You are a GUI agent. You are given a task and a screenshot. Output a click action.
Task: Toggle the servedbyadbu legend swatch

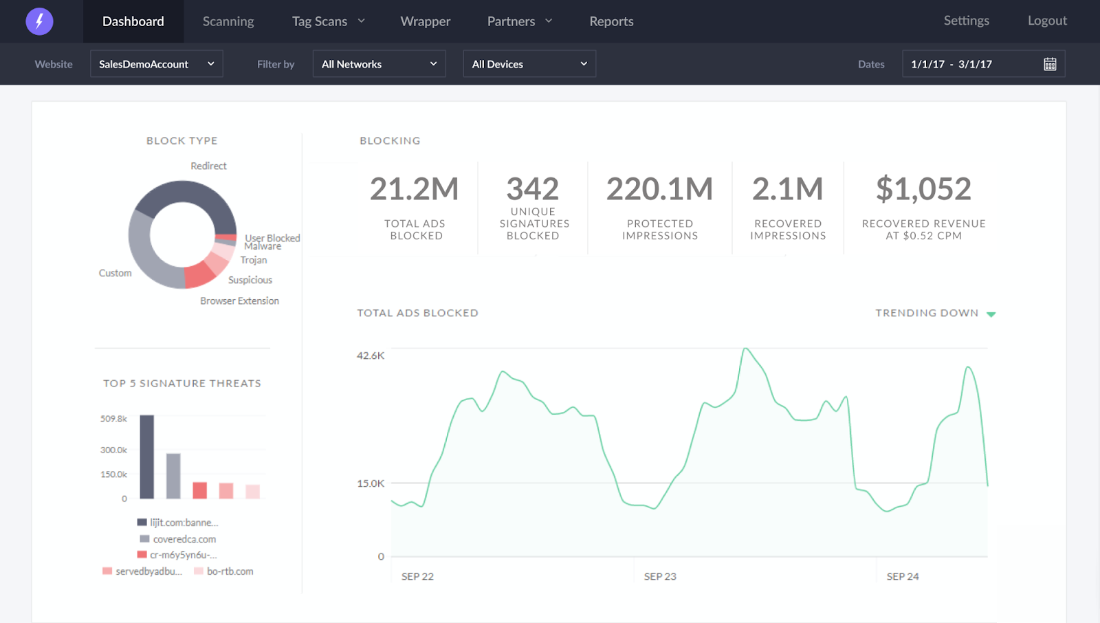click(107, 571)
